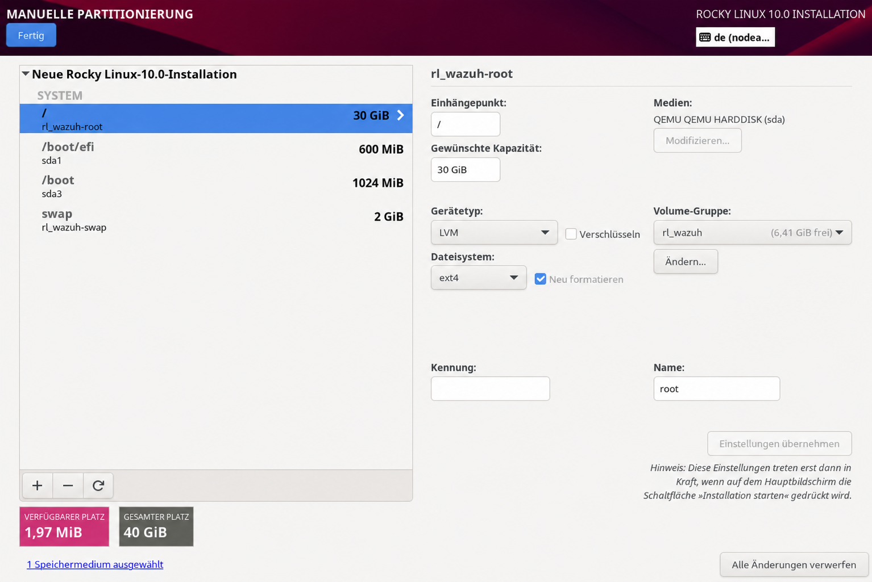Click the Gewünschte Kapazität field
This screenshot has width=872, height=582.
point(466,169)
